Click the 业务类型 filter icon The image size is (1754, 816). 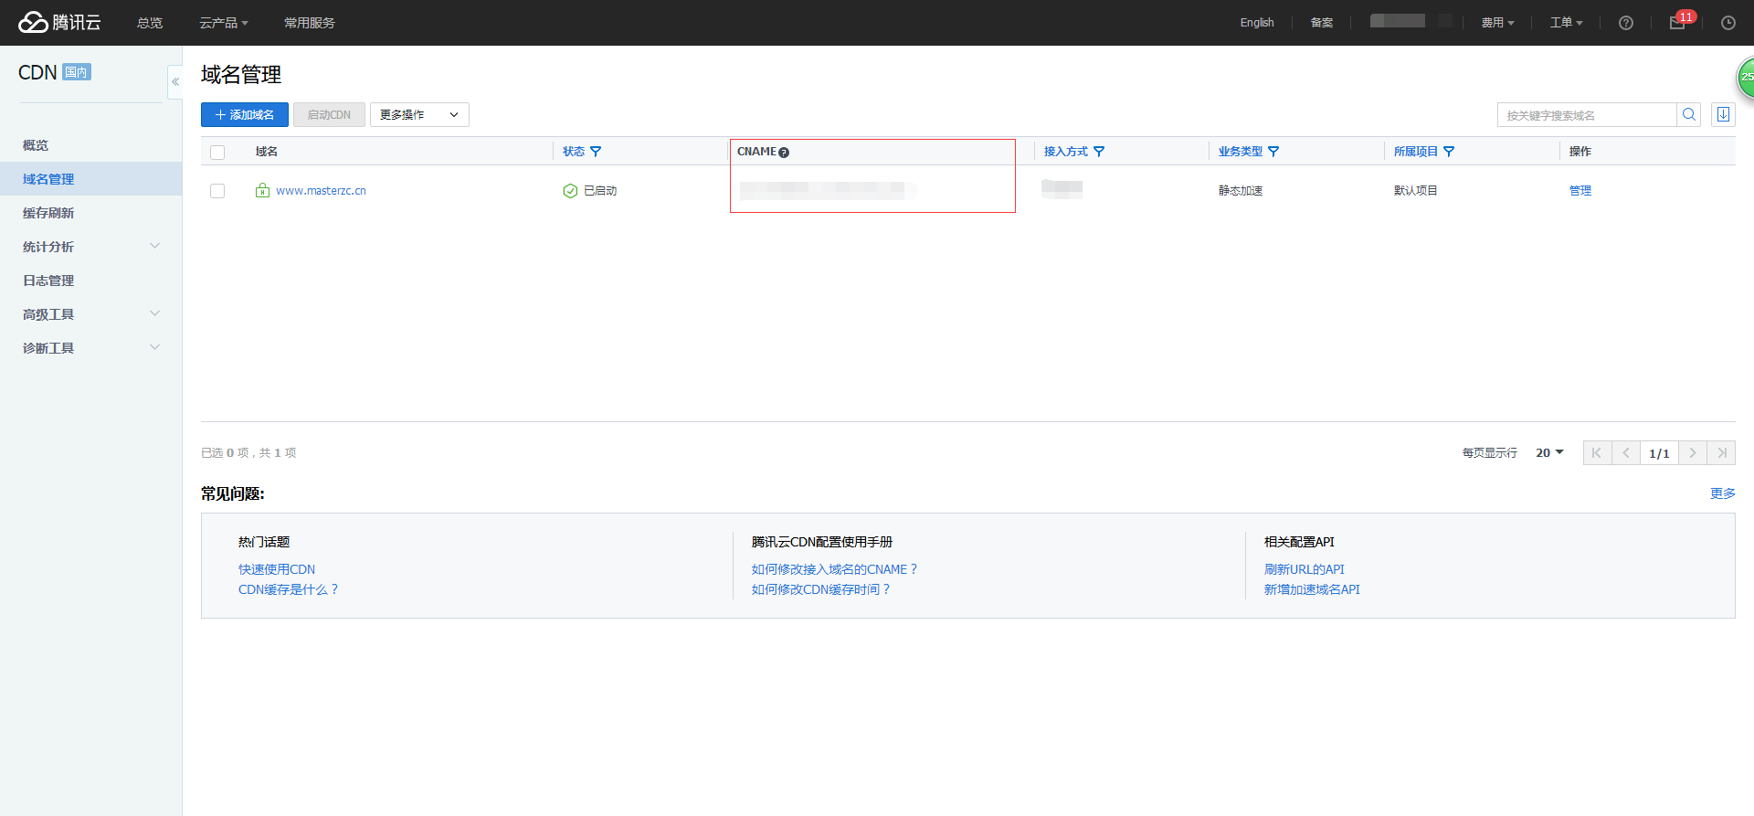click(1273, 152)
